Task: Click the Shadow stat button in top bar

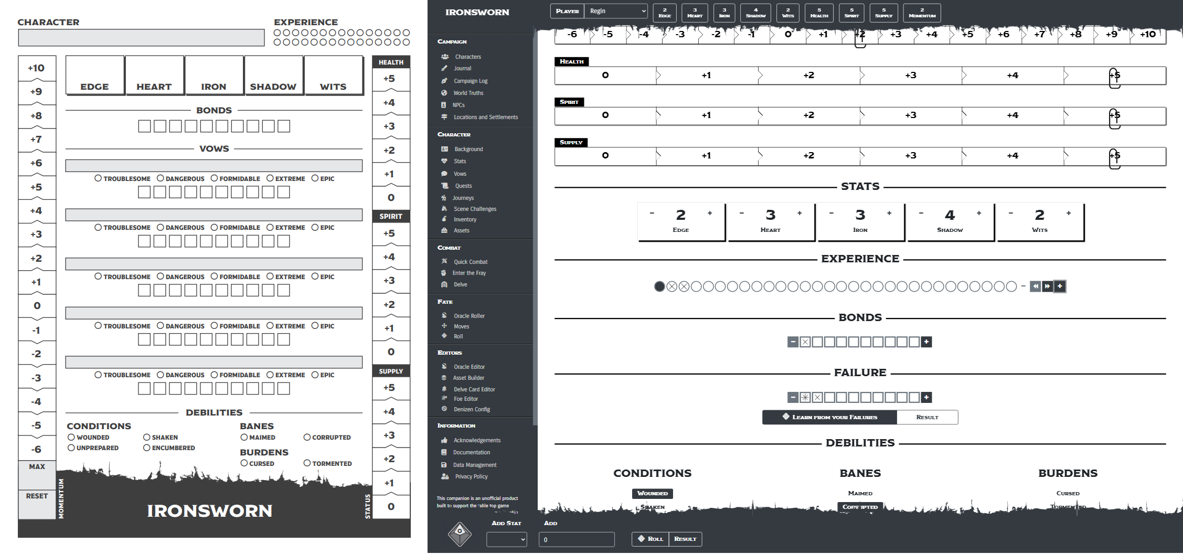Action: point(756,13)
